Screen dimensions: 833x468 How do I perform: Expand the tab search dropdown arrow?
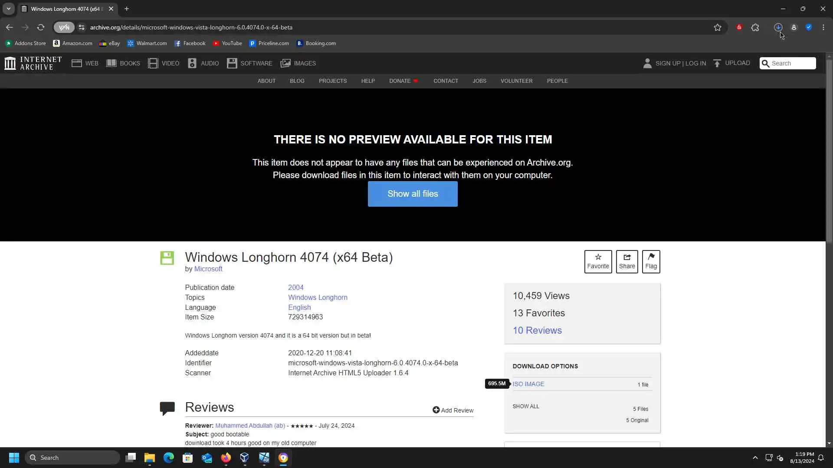(x=8, y=9)
